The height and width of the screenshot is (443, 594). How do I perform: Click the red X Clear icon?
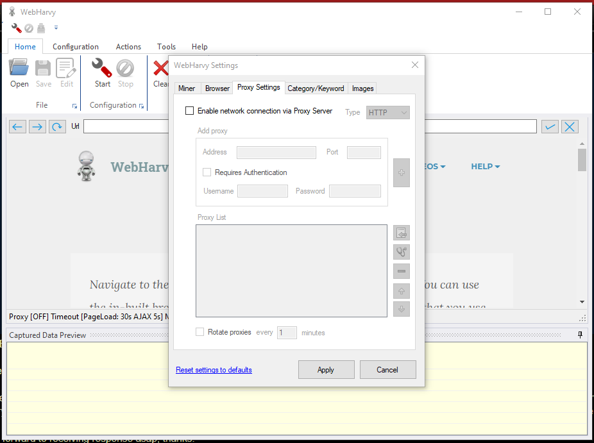160,68
